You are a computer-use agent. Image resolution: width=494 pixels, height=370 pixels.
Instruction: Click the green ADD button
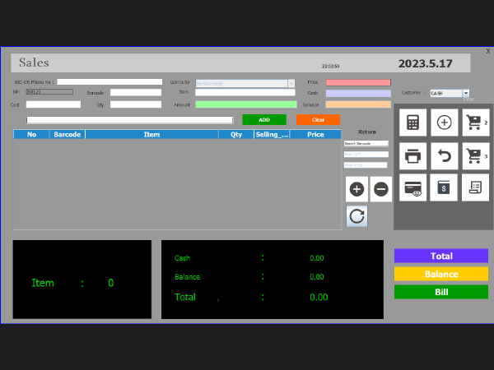click(264, 119)
